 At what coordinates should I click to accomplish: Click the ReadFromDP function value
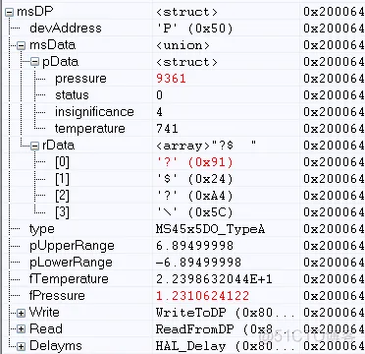click(x=226, y=329)
